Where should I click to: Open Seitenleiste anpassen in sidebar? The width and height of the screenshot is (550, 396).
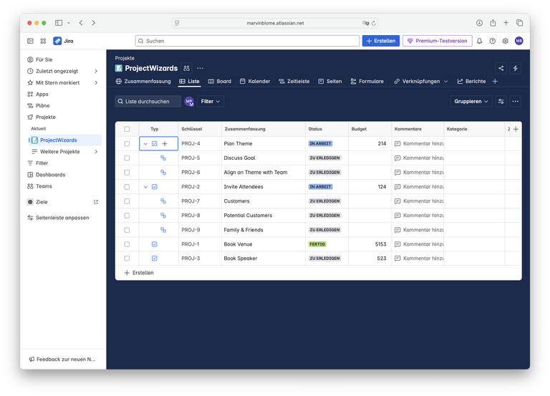click(58, 218)
